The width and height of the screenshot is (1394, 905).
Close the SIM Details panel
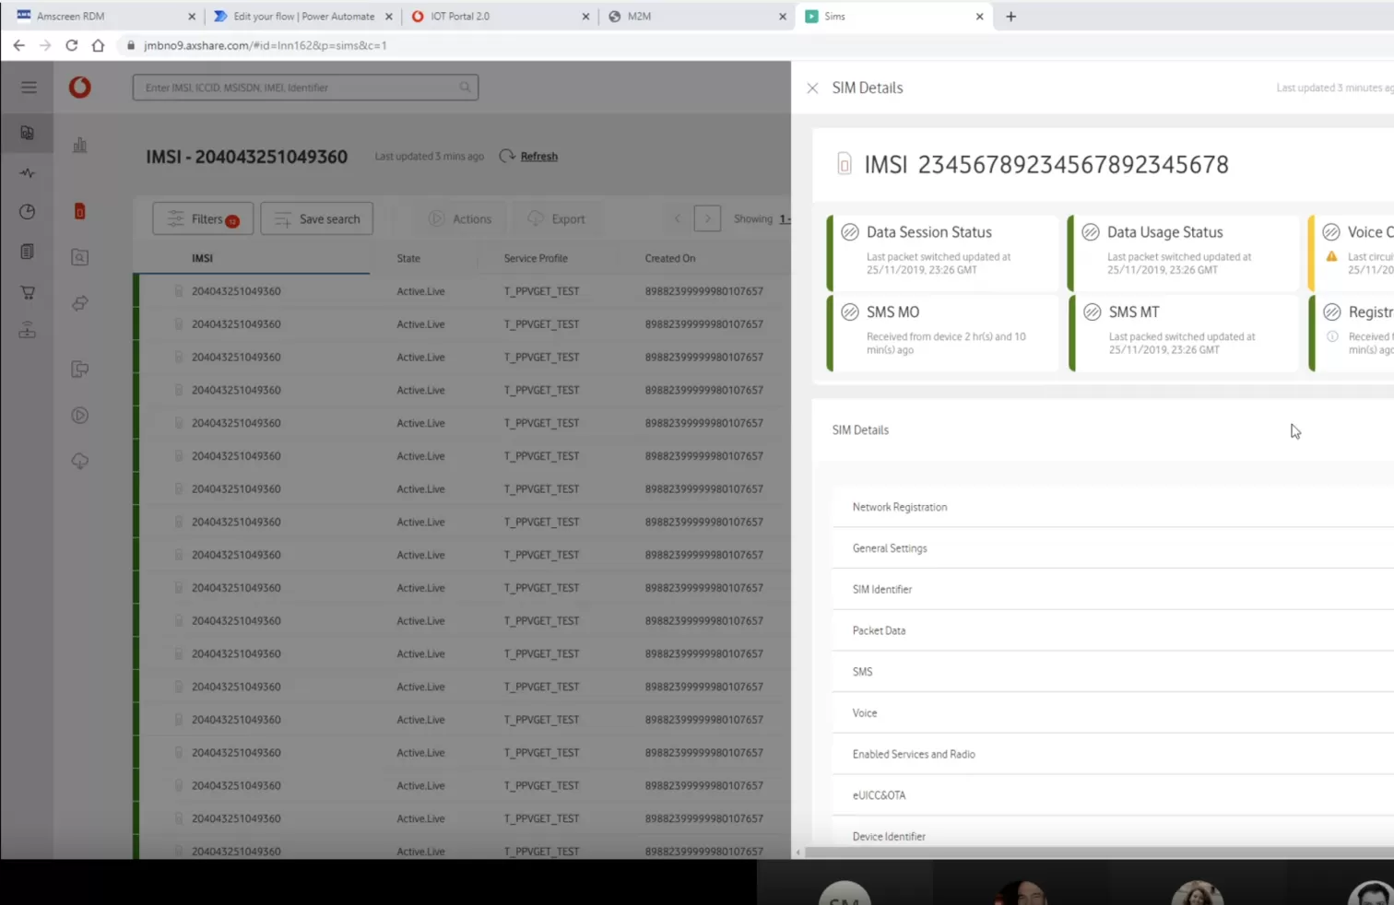click(812, 88)
